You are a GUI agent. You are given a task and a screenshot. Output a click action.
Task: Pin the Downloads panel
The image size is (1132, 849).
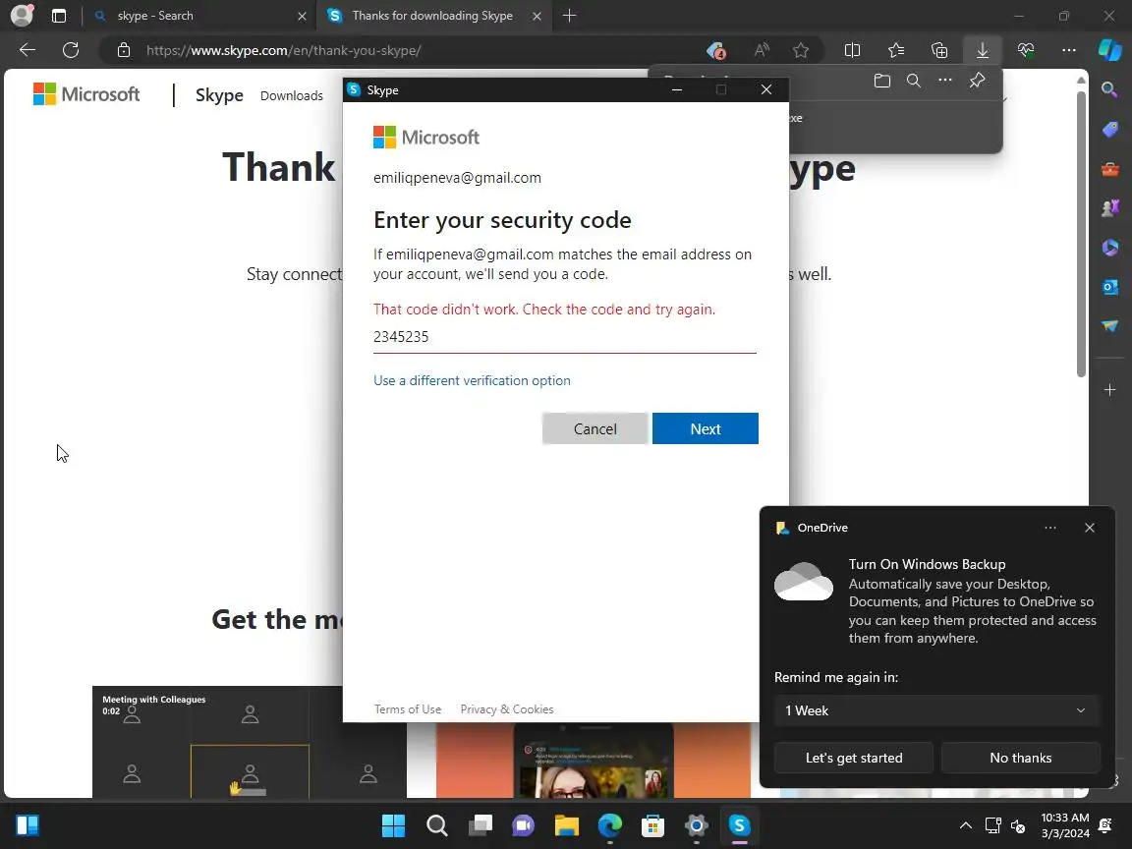(x=977, y=81)
